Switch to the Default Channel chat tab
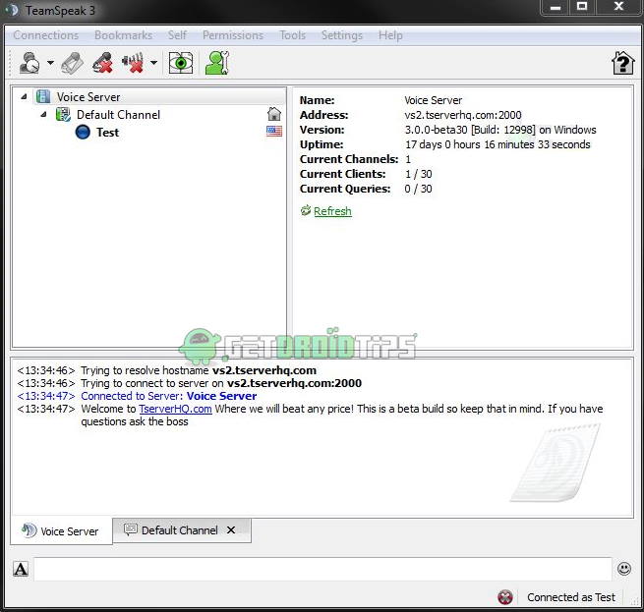Screen dimensions: 644x612 (180, 530)
